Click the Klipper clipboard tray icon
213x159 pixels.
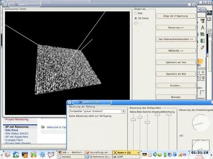150,154
